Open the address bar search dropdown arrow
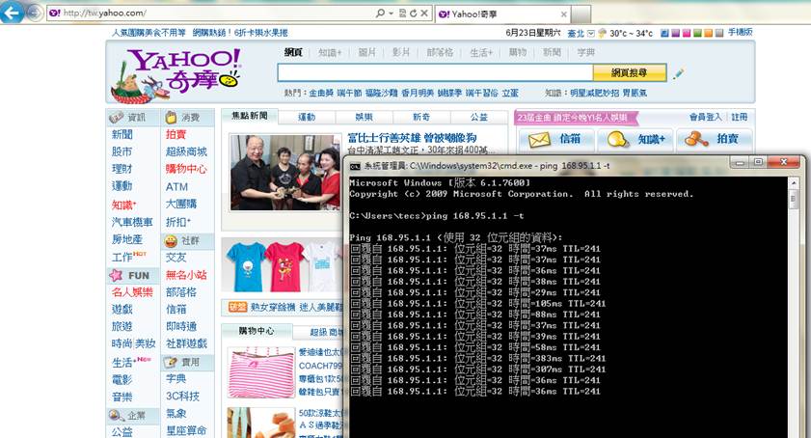Image resolution: width=811 pixels, height=438 pixels. pos(391,13)
